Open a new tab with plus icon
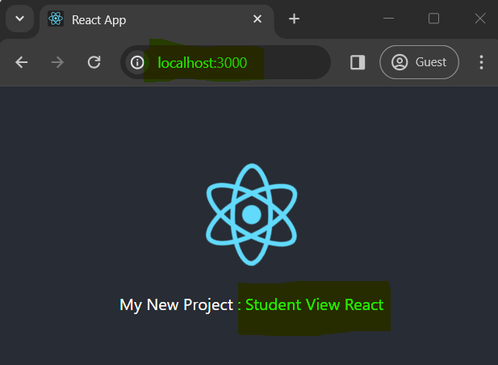This screenshot has width=498, height=365. click(x=294, y=19)
